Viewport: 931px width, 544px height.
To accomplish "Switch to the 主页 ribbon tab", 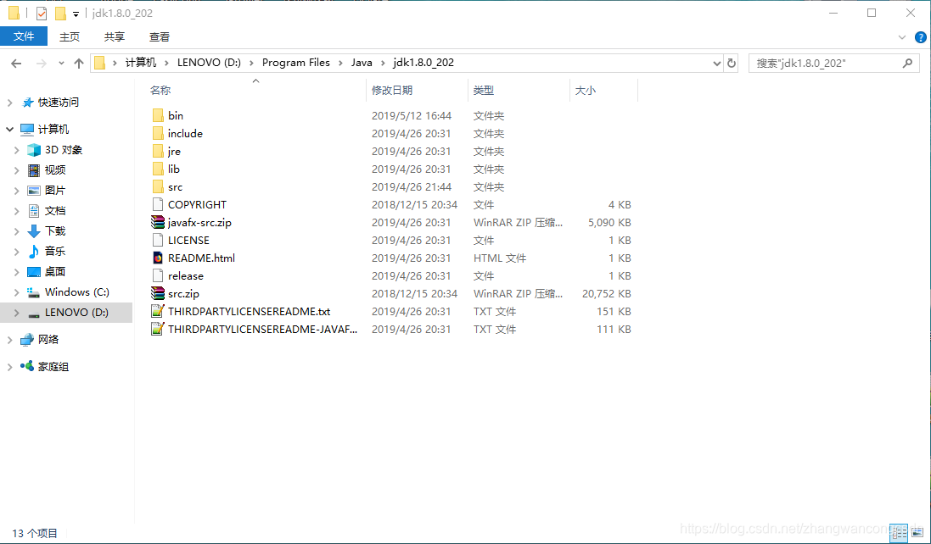I will click(70, 36).
